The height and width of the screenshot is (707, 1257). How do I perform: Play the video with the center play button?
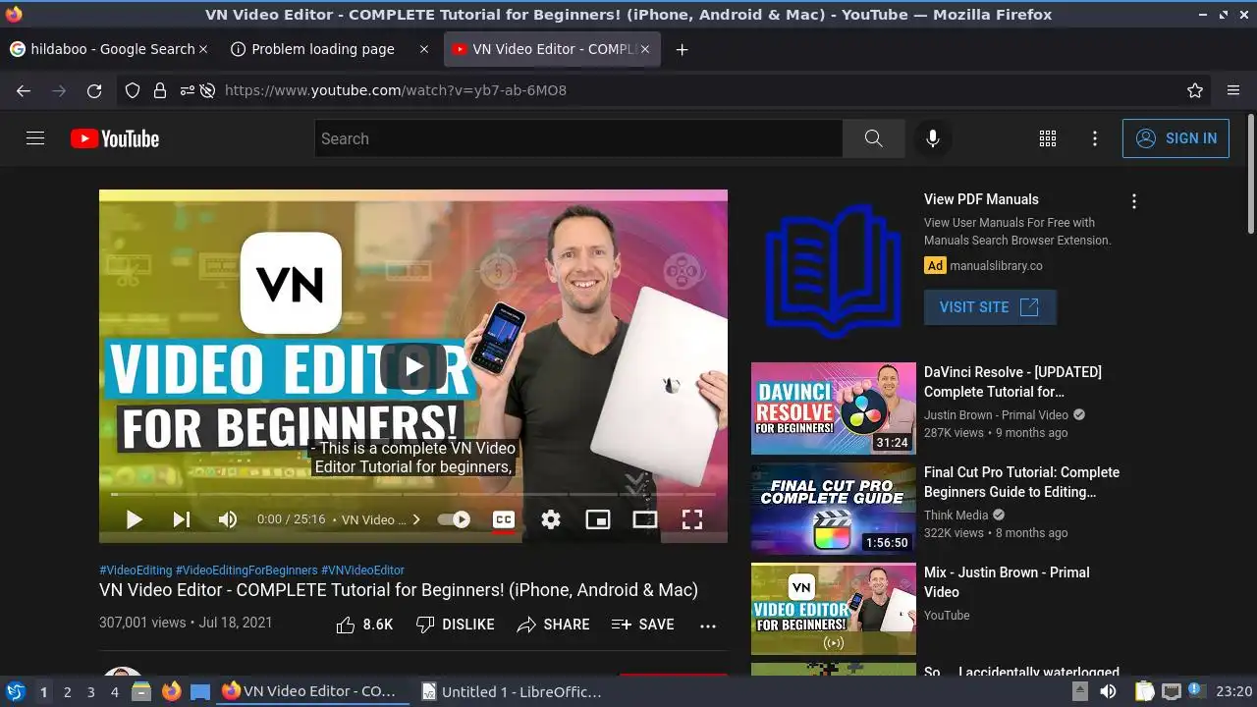click(413, 366)
